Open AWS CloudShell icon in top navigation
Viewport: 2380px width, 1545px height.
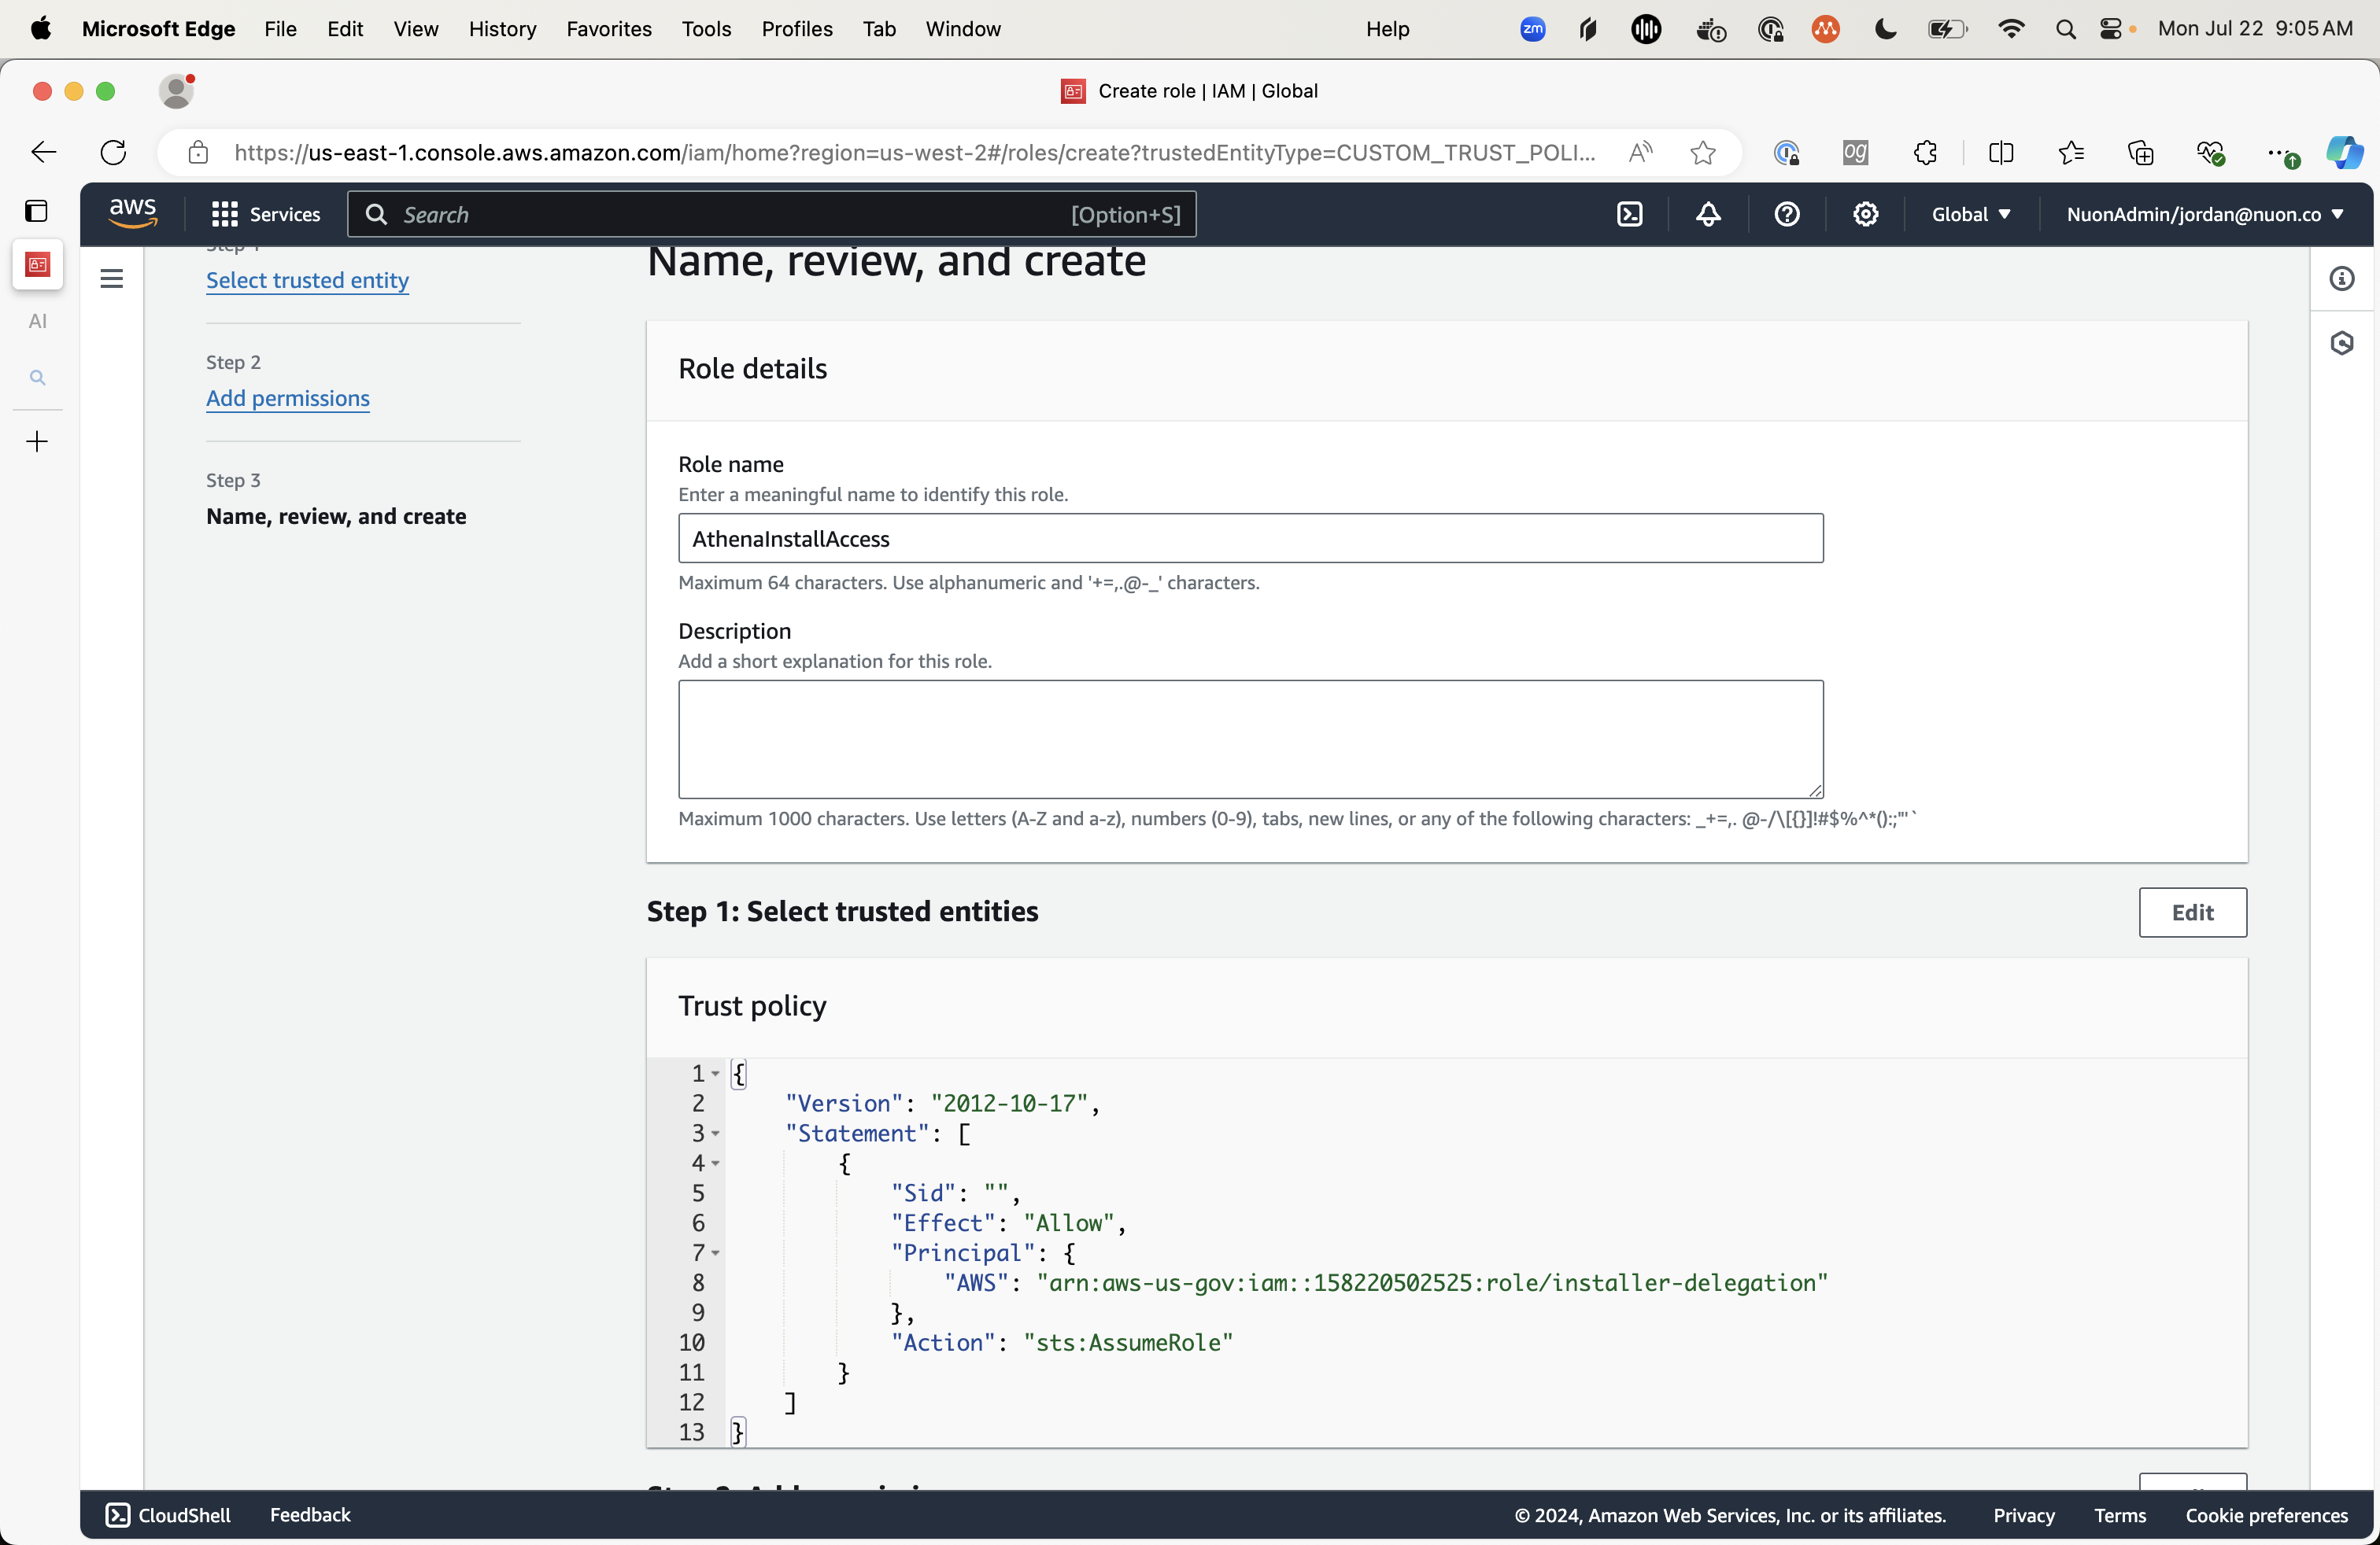[x=1629, y=214]
